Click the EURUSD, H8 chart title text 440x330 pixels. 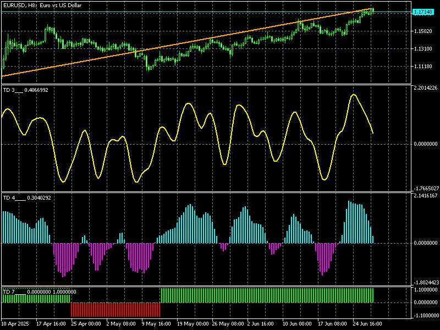point(42,5)
